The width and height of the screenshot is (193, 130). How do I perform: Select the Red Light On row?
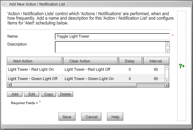coord(86,69)
